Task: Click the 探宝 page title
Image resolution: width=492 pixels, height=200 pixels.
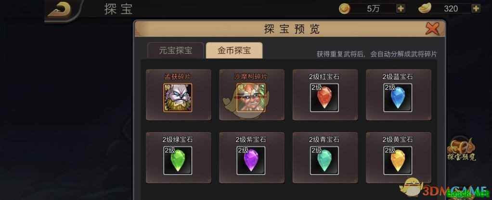Action: (x=118, y=10)
